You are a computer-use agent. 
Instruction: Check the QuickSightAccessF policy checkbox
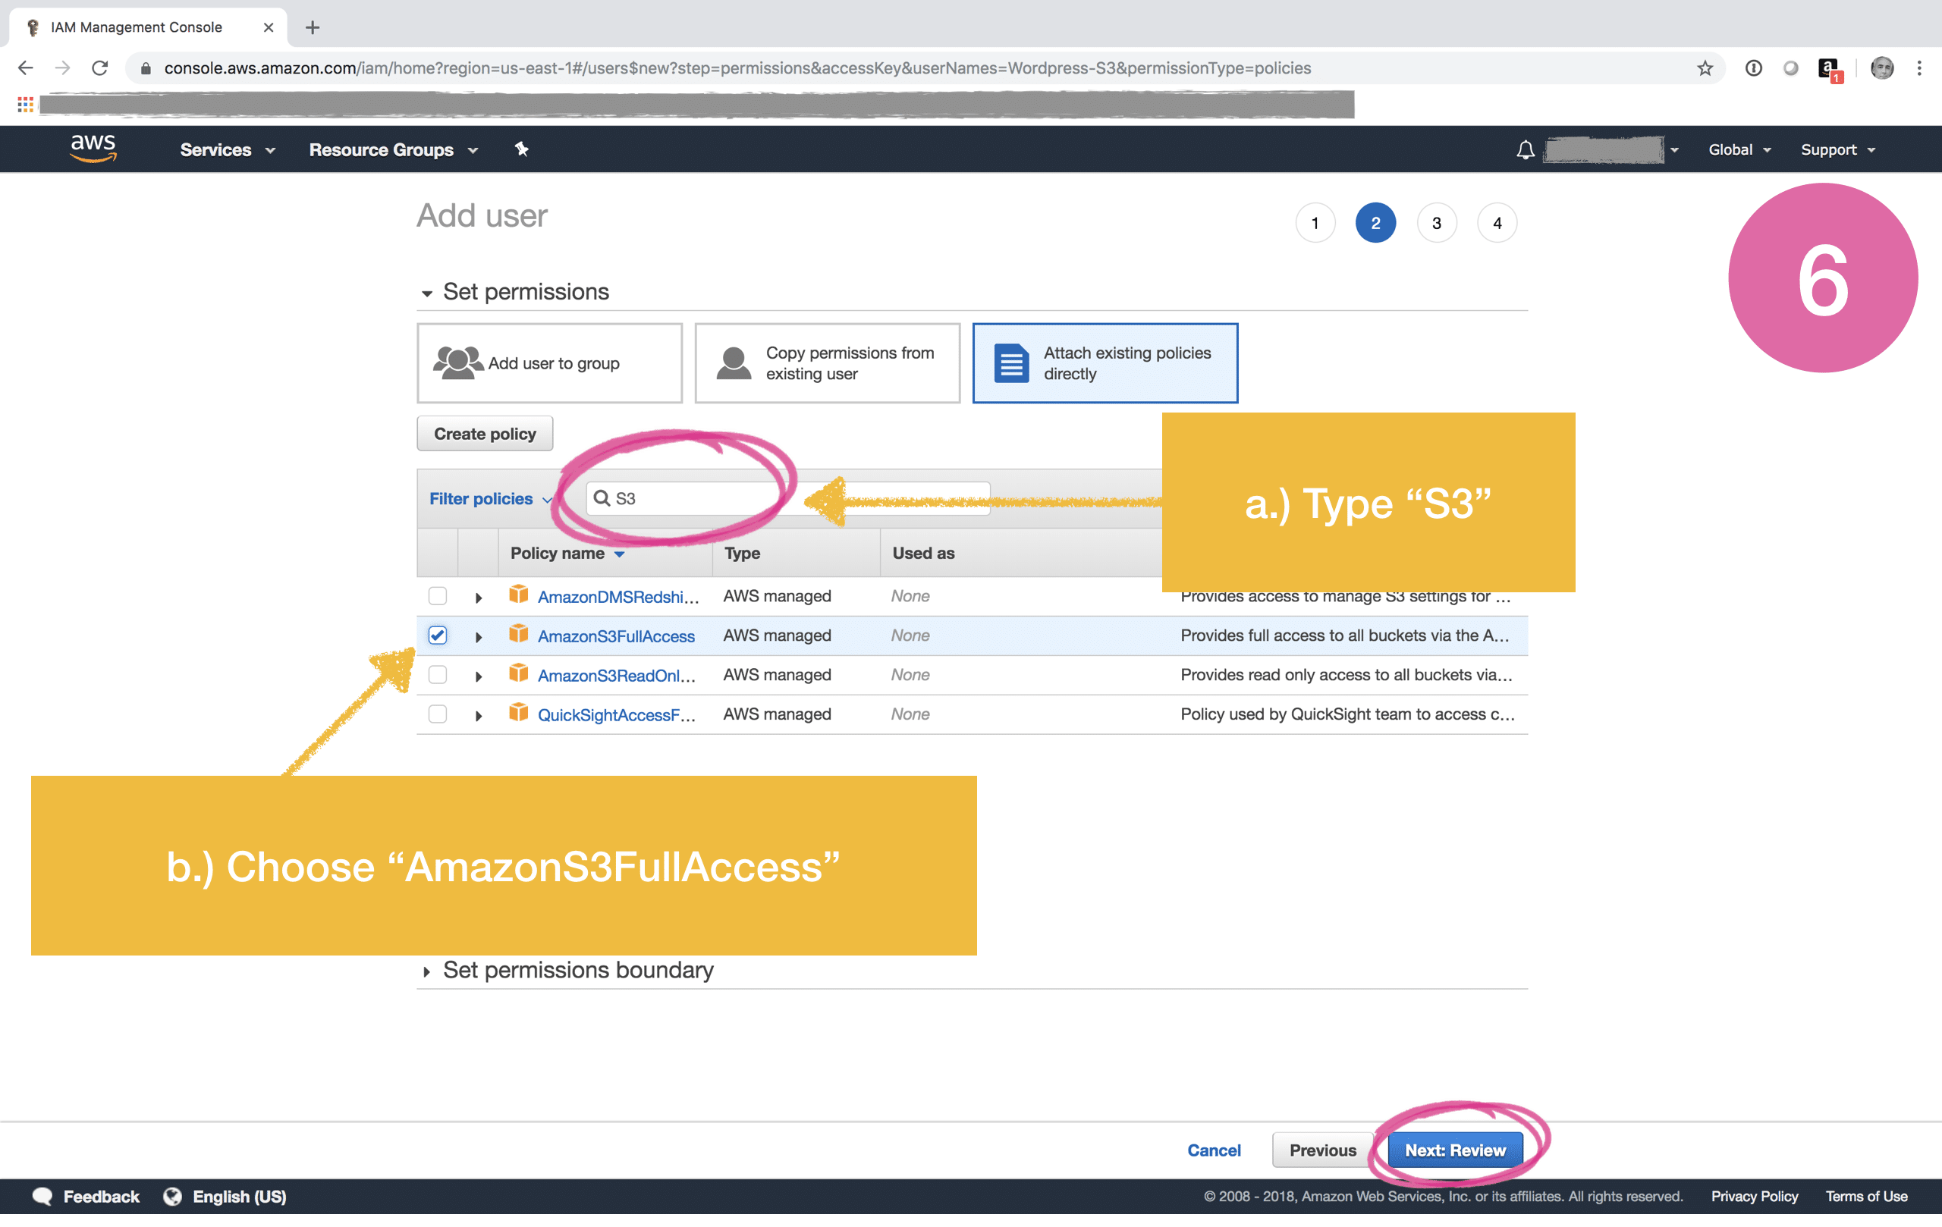[438, 714]
